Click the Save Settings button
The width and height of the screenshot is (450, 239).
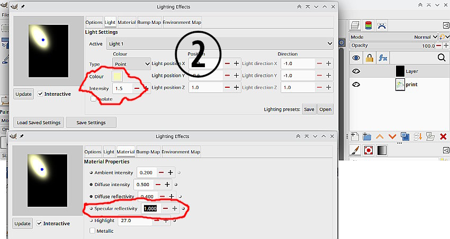coord(91,122)
